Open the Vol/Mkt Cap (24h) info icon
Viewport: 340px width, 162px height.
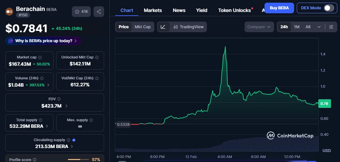[97, 78]
